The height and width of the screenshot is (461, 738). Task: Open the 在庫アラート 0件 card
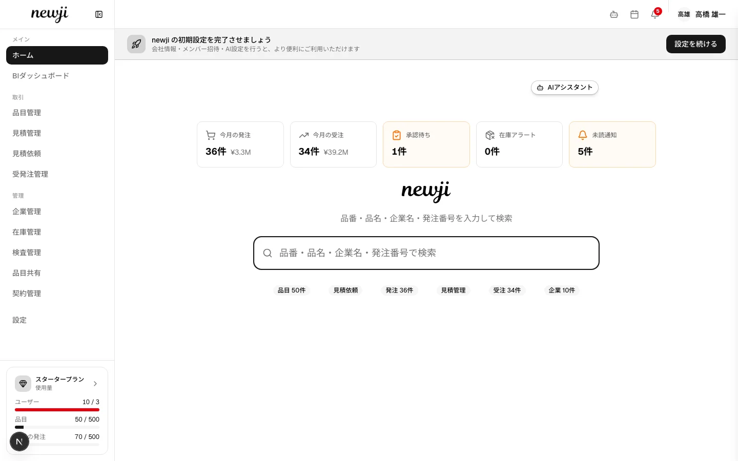point(519,144)
